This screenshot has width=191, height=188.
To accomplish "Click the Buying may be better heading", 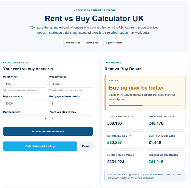I will 137,88.
